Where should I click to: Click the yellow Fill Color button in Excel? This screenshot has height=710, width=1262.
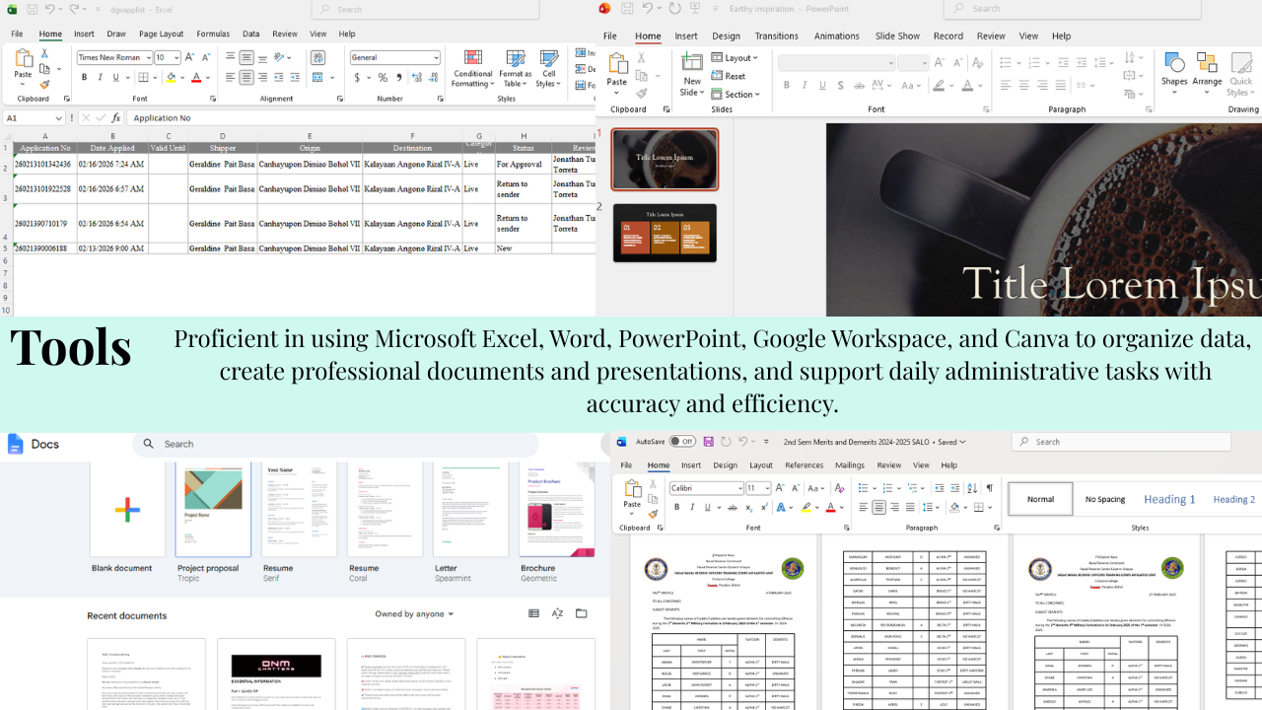[x=171, y=77]
